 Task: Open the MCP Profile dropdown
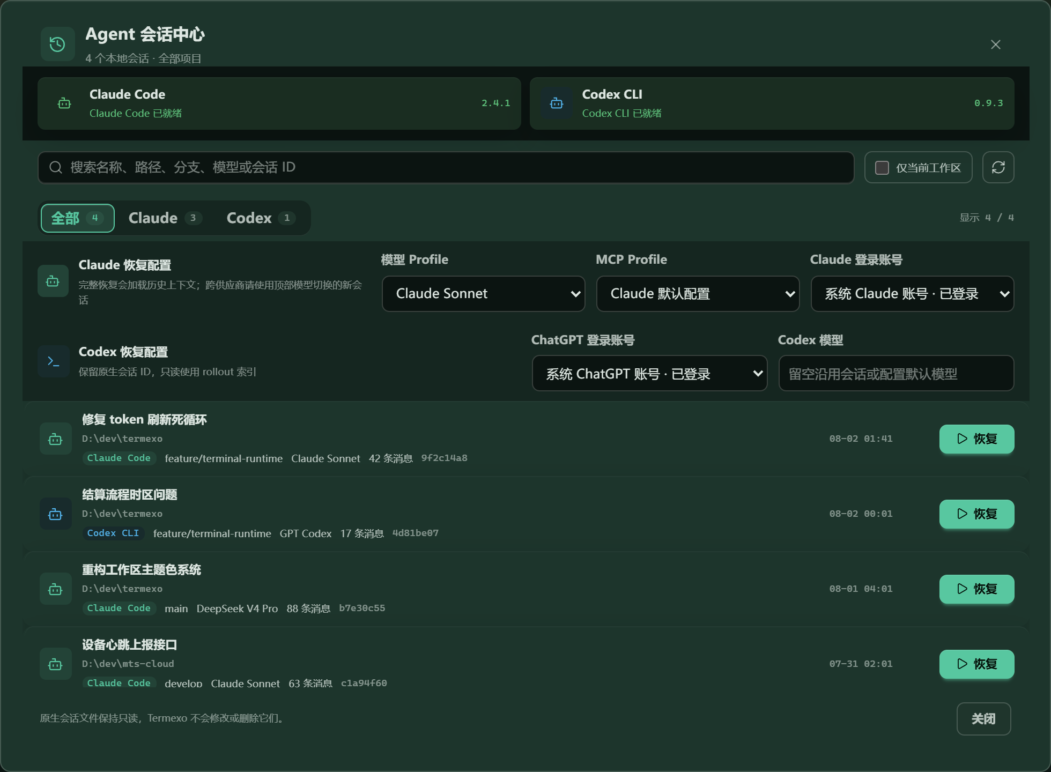(x=698, y=294)
